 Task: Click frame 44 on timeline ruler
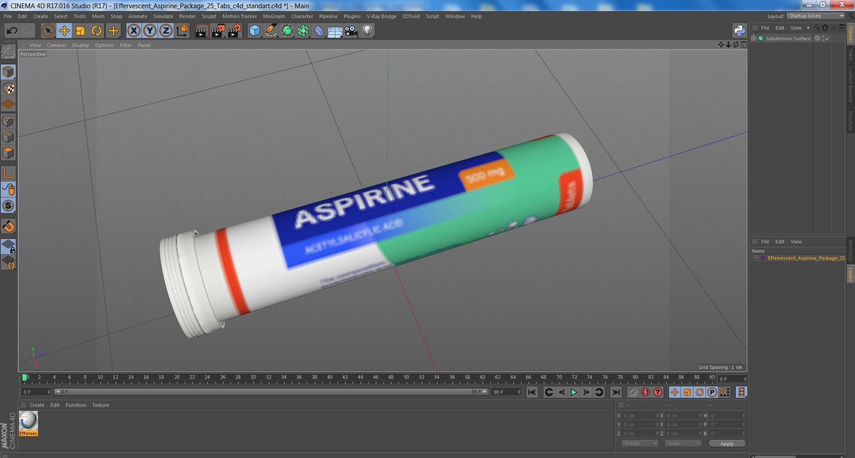(x=360, y=377)
